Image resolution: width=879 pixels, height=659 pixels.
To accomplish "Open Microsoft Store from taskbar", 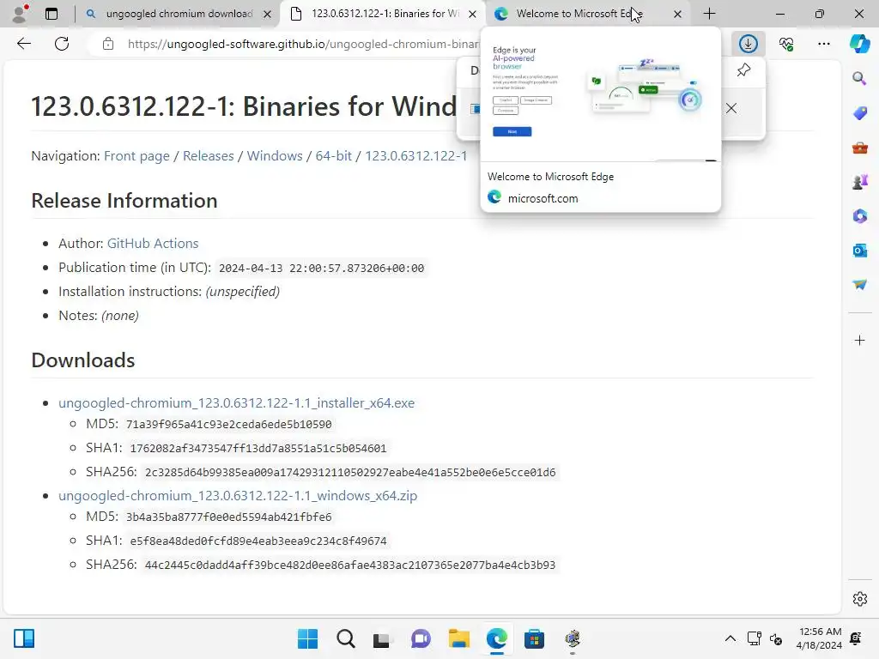I will (534, 638).
